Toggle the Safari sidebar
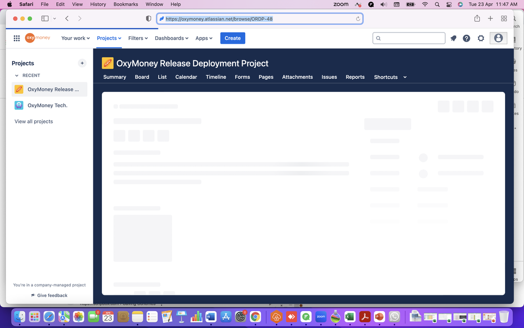 pyautogui.click(x=45, y=18)
